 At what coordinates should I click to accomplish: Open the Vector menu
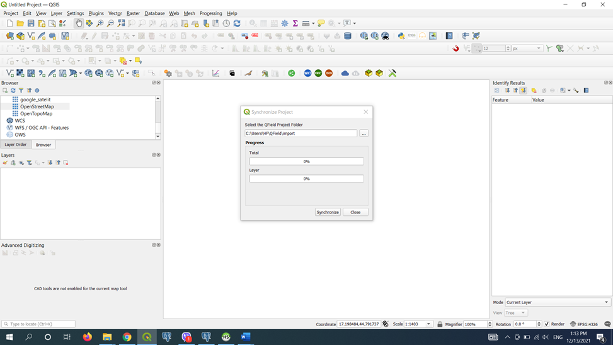coord(115,13)
